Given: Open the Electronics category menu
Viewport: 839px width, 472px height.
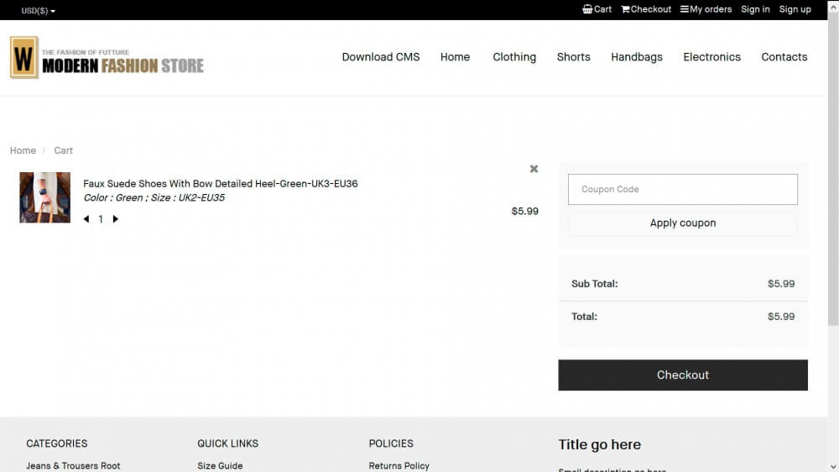Looking at the screenshot, I should [x=711, y=57].
